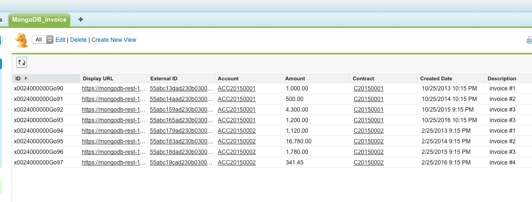Open external ID 55abc14aad230b0300

[181, 99]
